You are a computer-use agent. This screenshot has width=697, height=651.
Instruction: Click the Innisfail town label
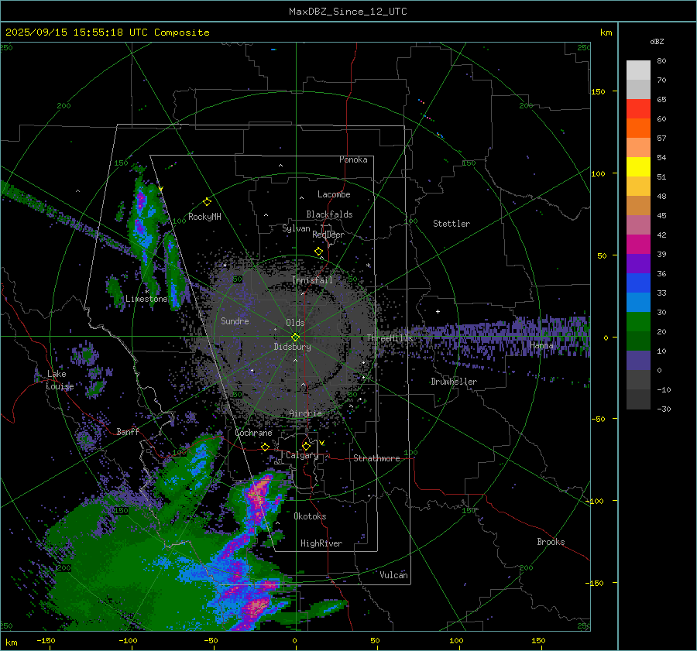pos(312,280)
